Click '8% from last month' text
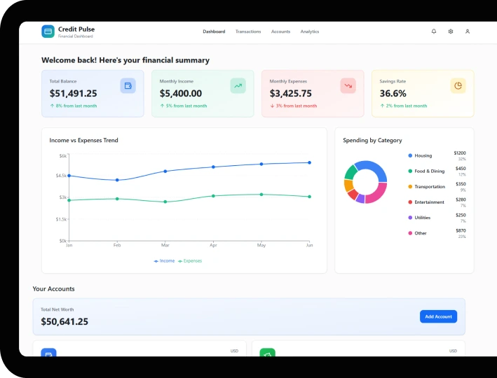 76,106
